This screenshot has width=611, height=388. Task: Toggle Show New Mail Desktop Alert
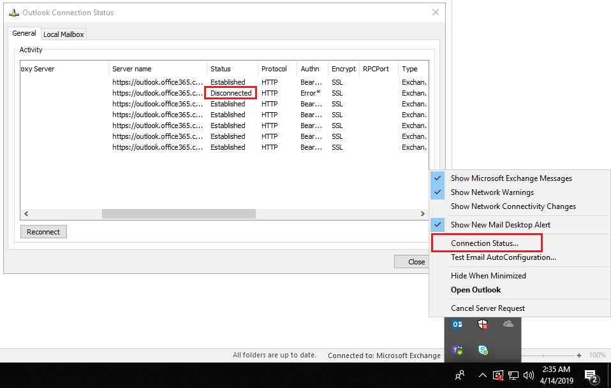[x=520, y=224]
